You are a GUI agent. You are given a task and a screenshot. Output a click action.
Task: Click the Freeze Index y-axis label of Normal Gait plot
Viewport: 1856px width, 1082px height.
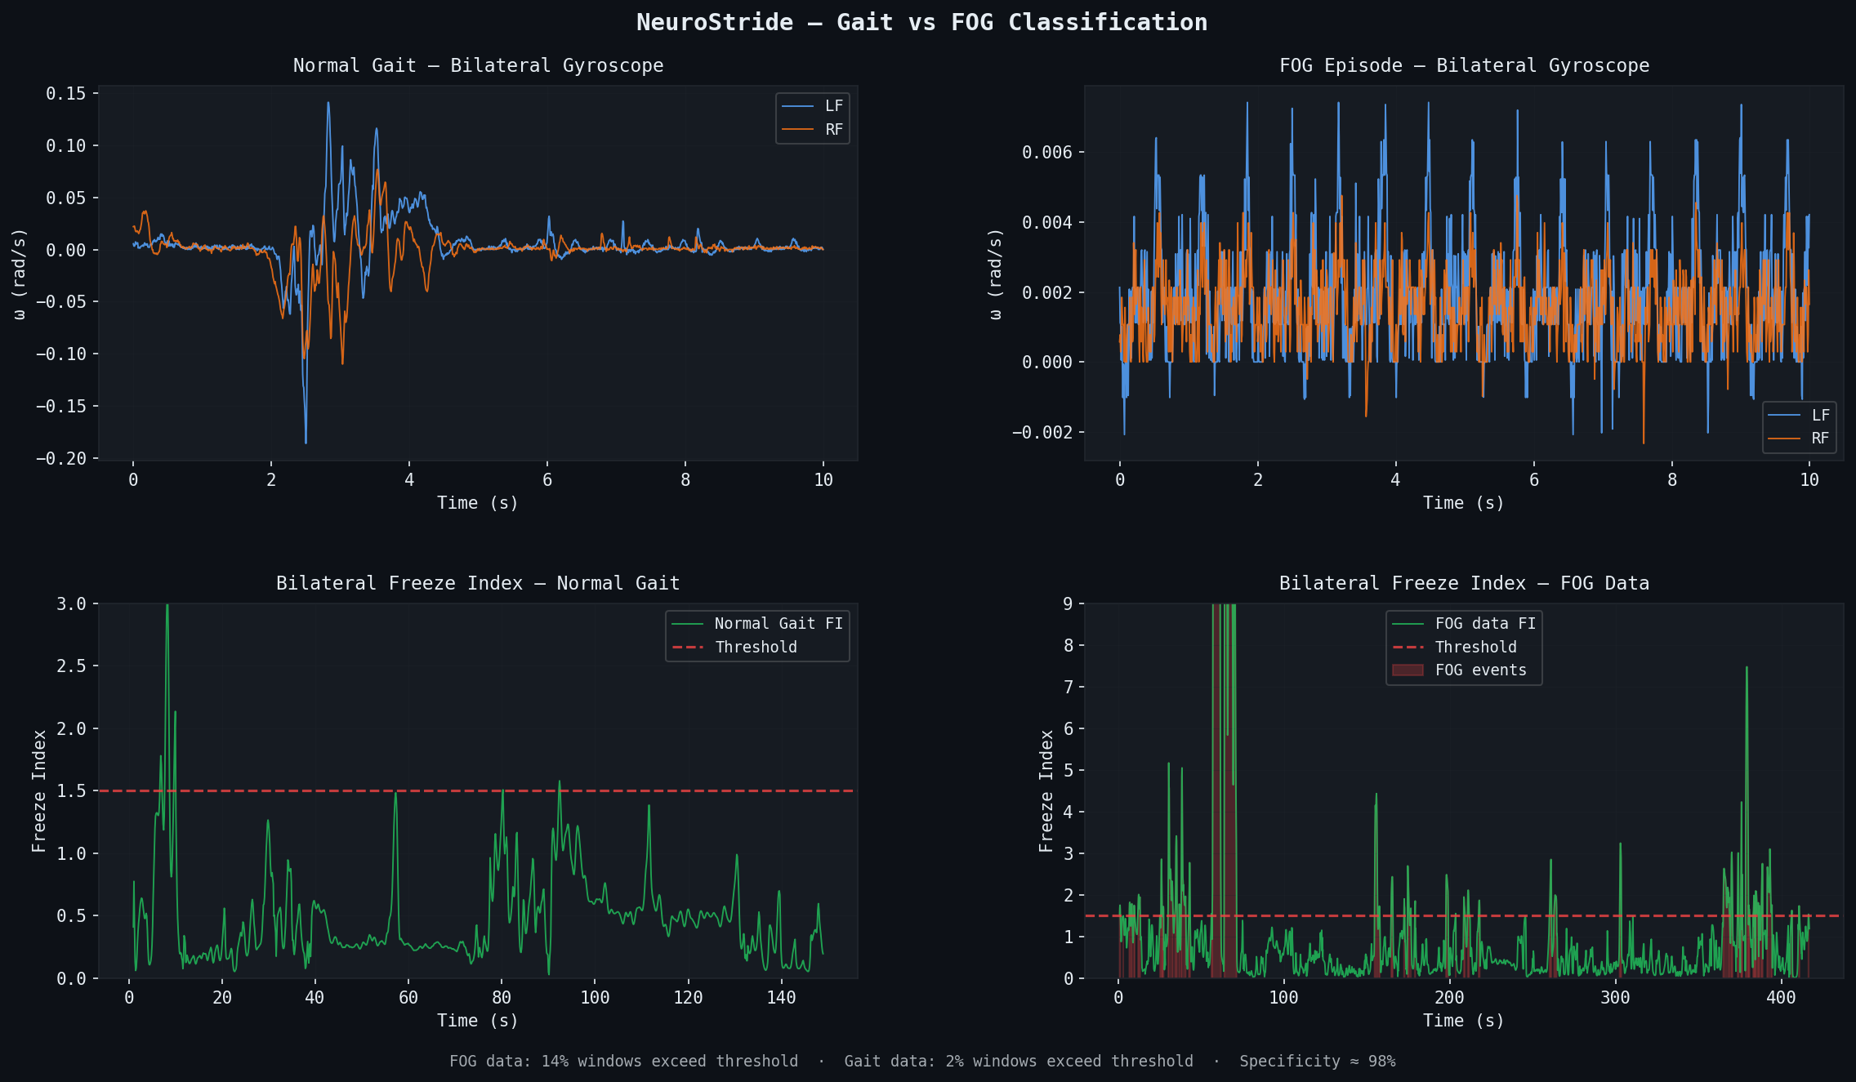pyautogui.click(x=39, y=791)
